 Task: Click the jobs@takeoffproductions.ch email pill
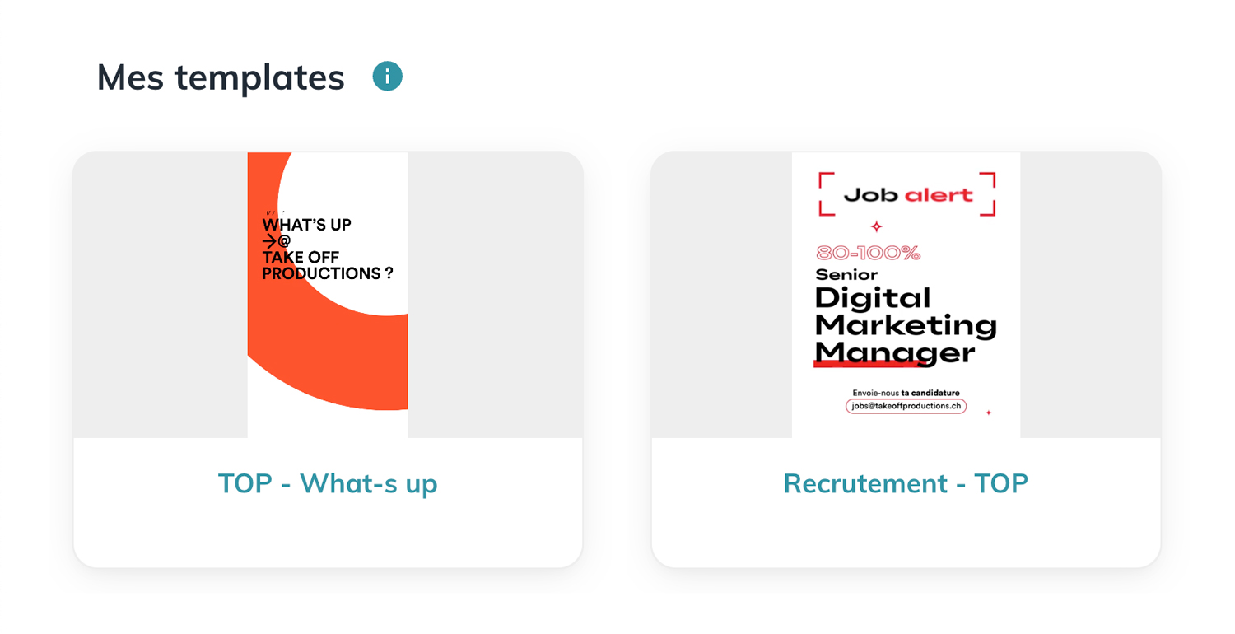click(906, 406)
